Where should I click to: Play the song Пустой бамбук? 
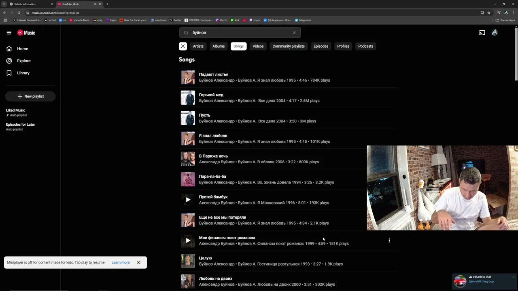pyautogui.click(x=188, y=200)
